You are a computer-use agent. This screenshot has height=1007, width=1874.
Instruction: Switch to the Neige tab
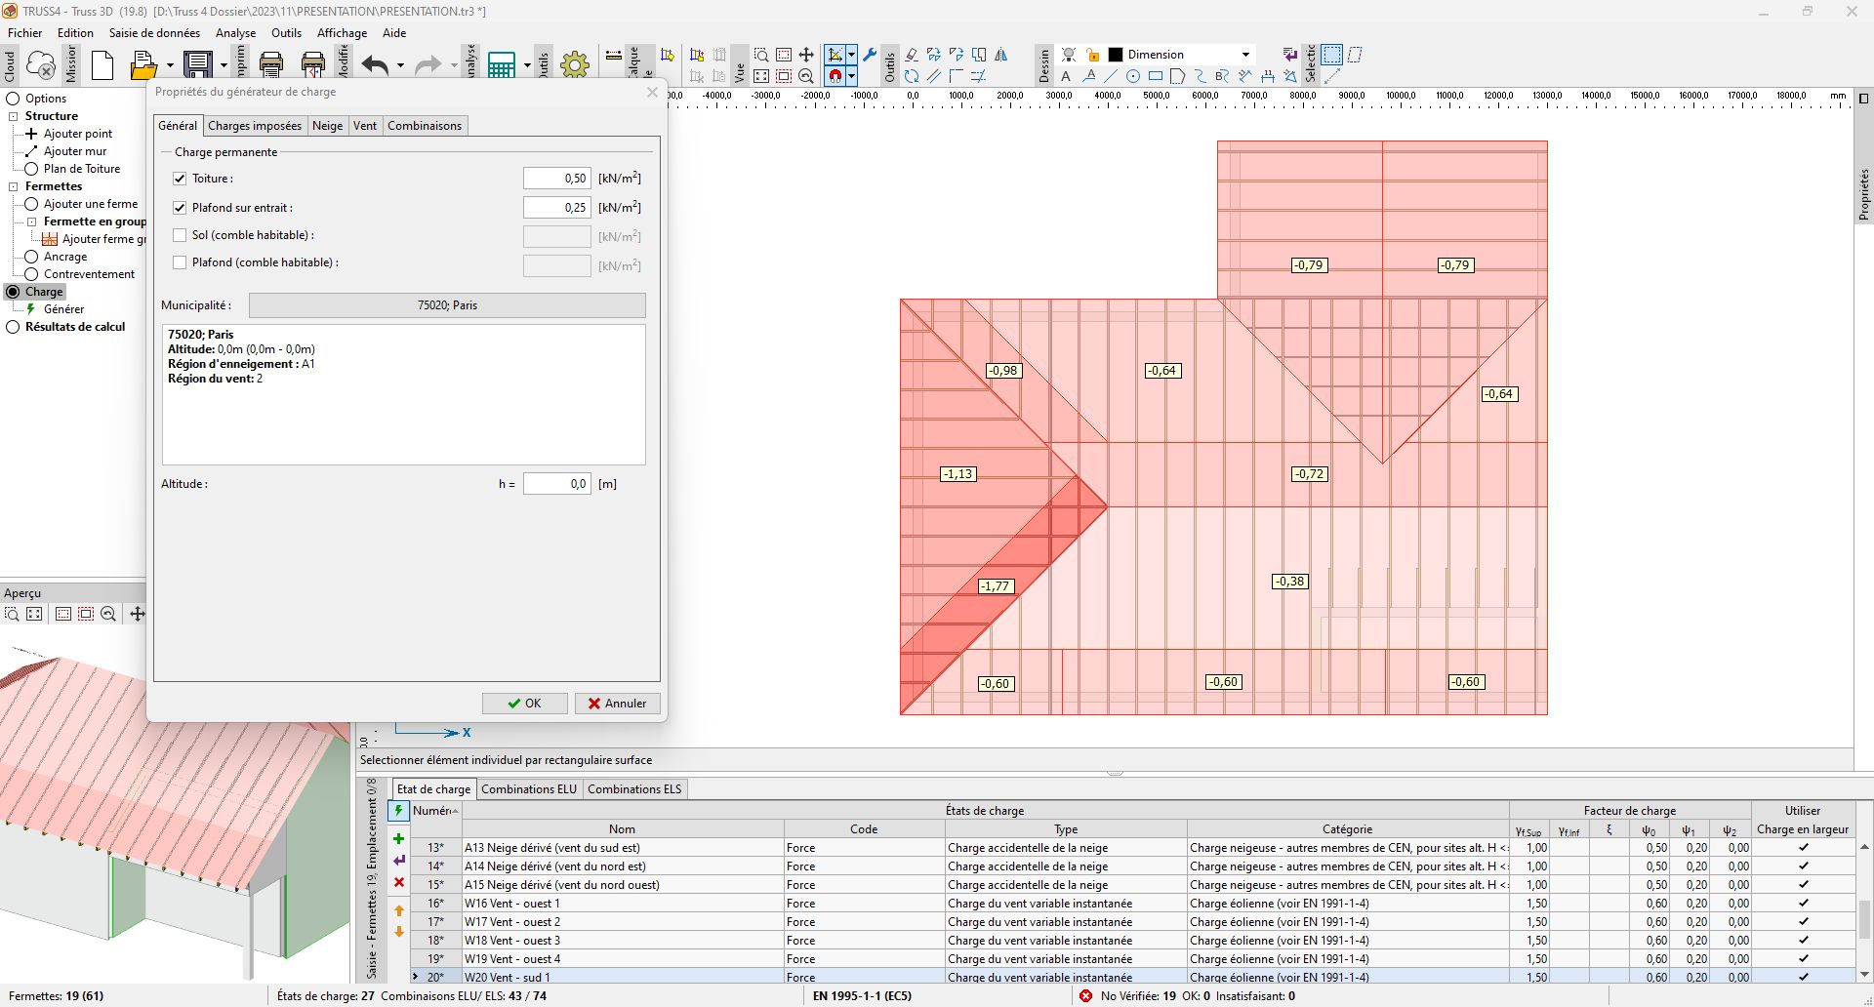coord(327,126)
